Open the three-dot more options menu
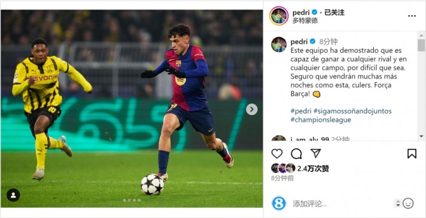Screen dimensions: 426x218 pos(412,16)
